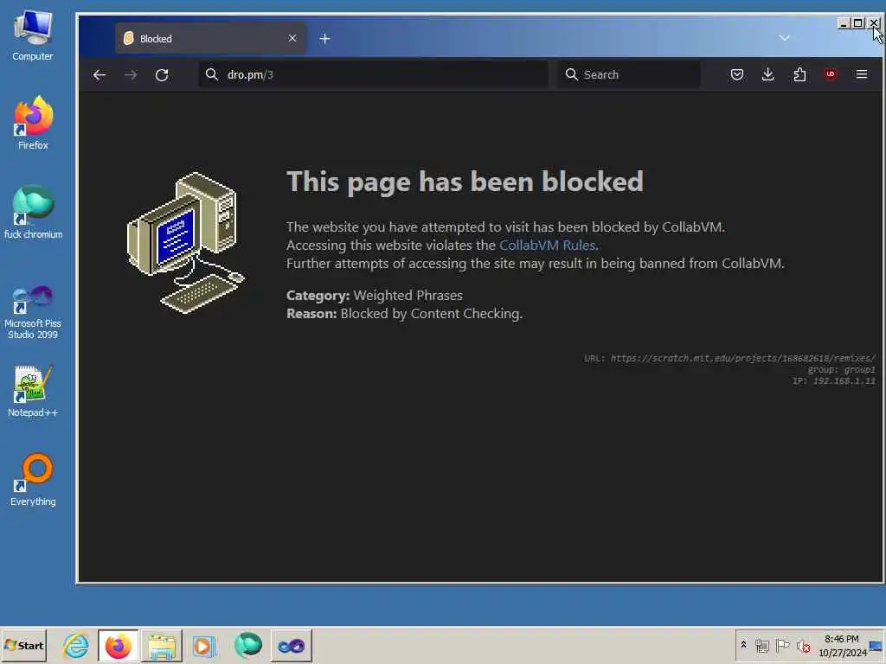886x664 pixels.
Task: Select the Microsoft Studio 2099 shortcut
Action: 33,311
